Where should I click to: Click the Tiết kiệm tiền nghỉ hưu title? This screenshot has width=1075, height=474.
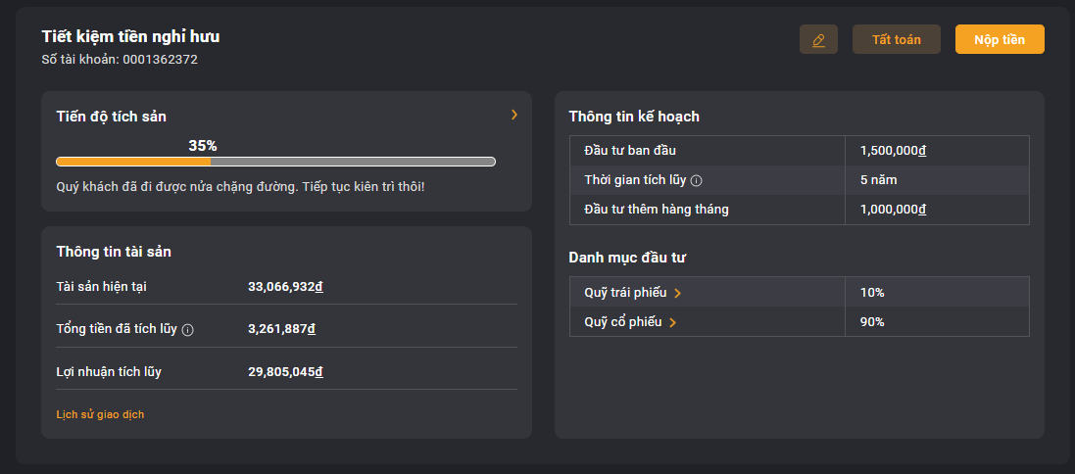[131, 36]
